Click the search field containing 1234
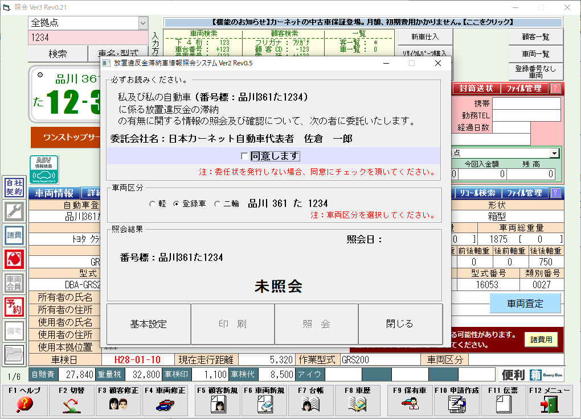 point(88,38)
